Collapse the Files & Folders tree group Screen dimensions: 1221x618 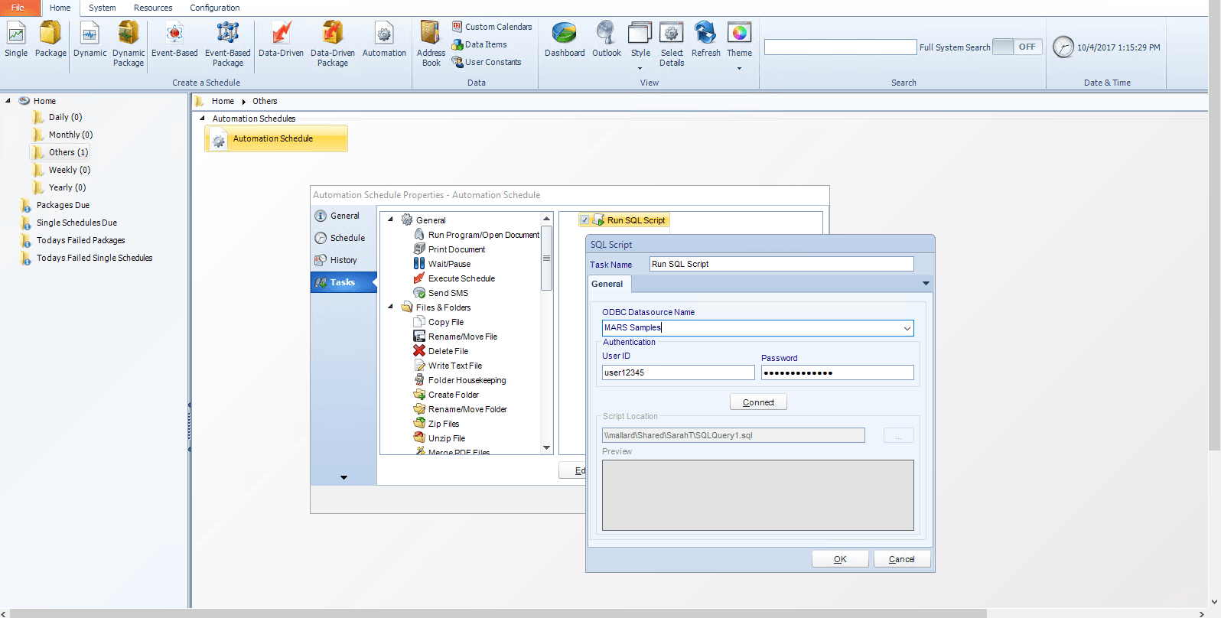391,307
